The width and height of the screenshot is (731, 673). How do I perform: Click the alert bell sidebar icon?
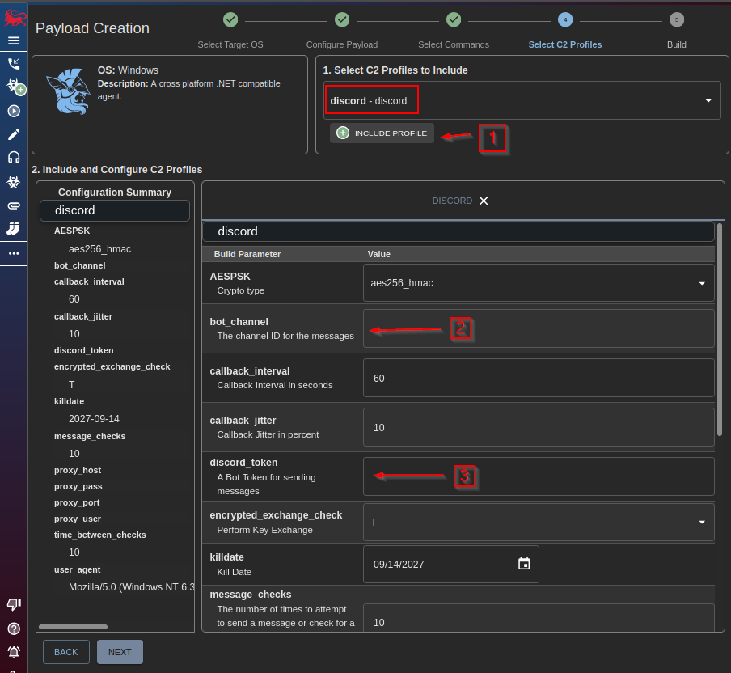click(14, 652)
